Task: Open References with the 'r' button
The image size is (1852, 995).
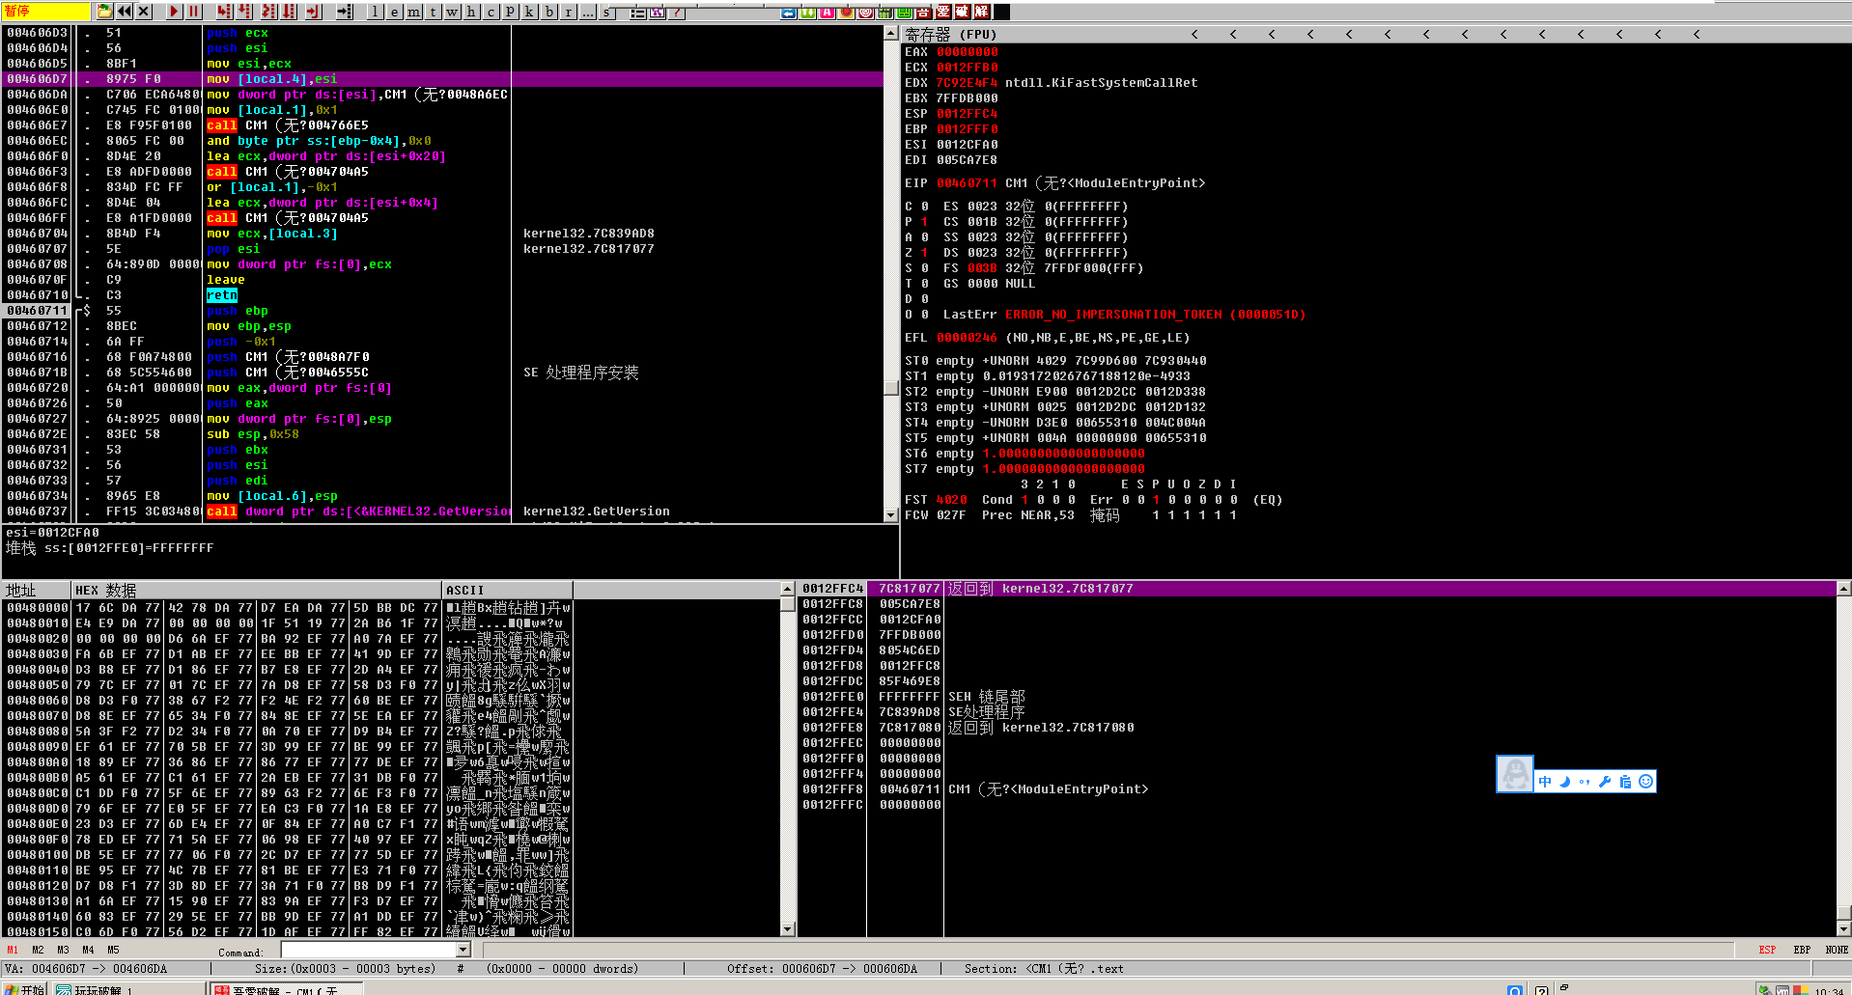Action: point(569,12)
